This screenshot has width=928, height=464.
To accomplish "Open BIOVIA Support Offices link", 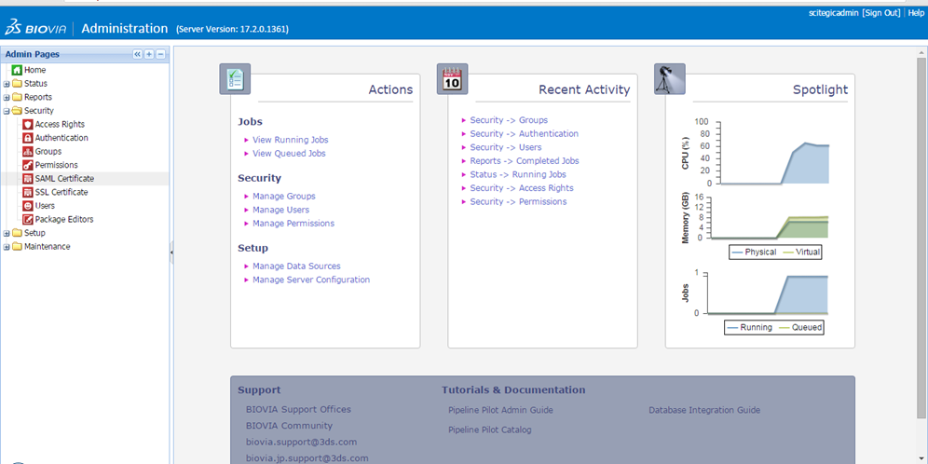I will pos(298,410).
